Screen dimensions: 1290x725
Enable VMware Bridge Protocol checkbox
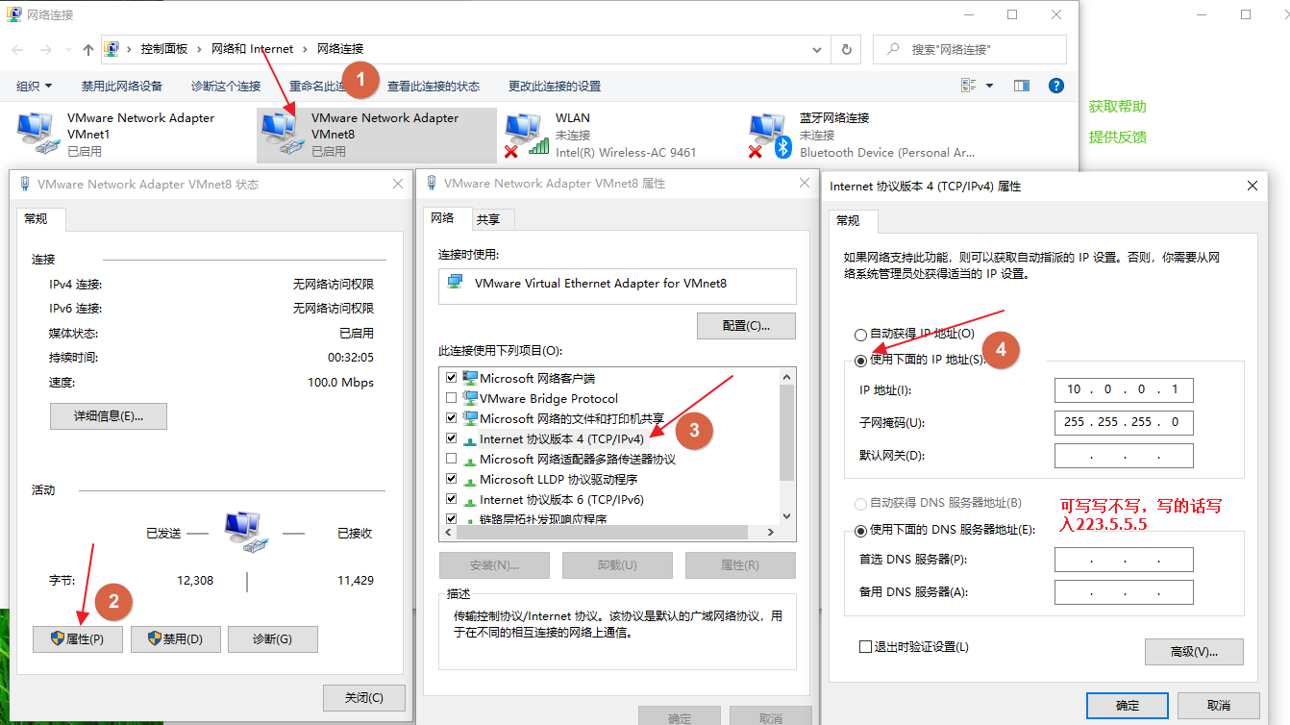pyautogui.click(x=452, y=398)
